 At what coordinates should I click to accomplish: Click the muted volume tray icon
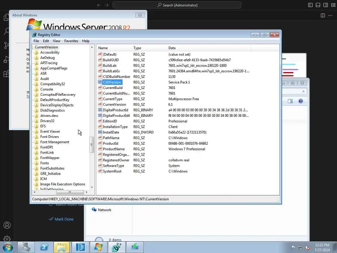tap(307, 248)
